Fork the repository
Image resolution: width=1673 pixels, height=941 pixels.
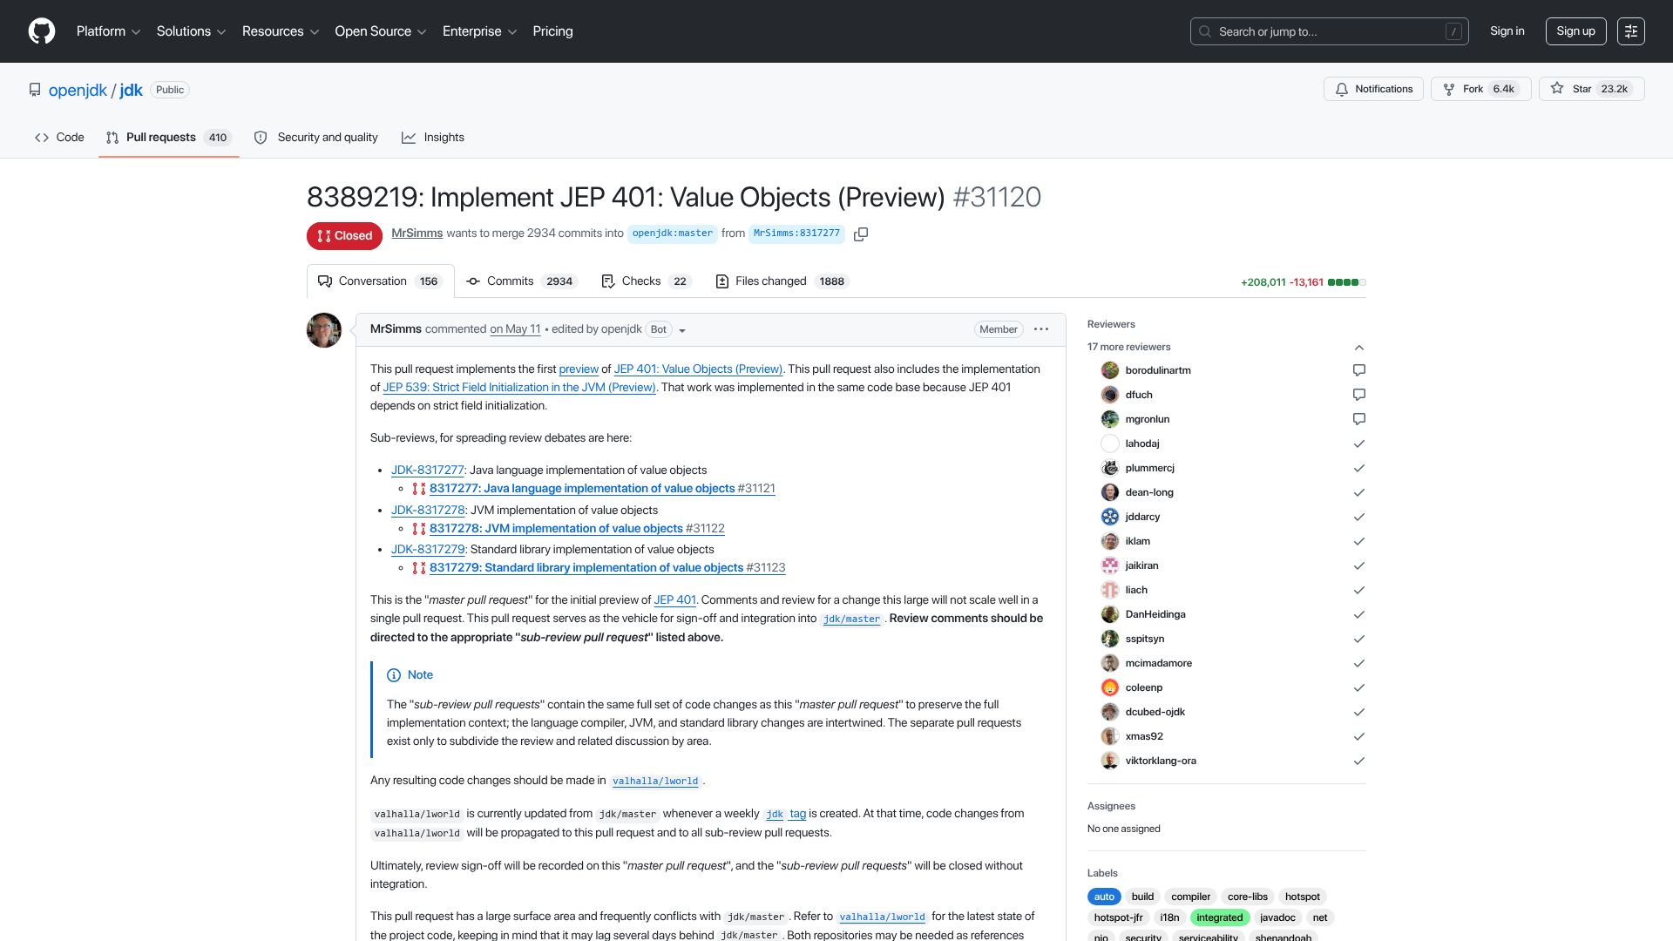coord(1480,89)
